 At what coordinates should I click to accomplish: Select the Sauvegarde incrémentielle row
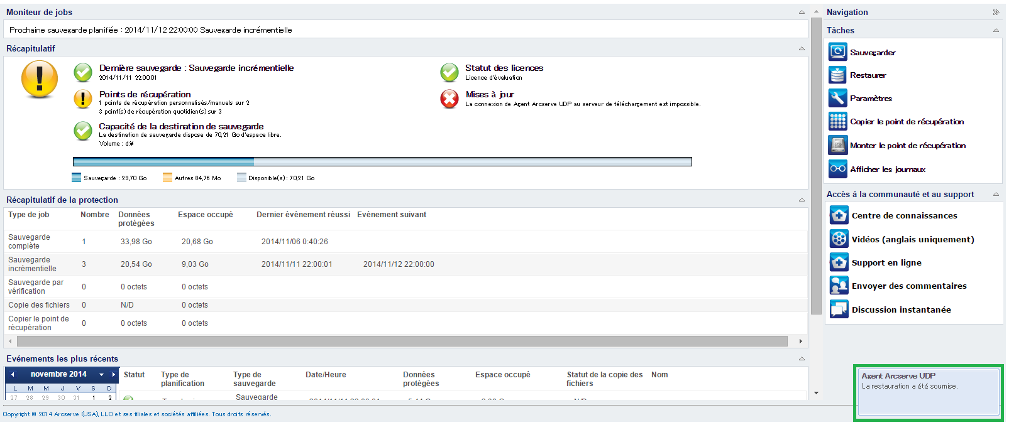click(x=405, y=264)
